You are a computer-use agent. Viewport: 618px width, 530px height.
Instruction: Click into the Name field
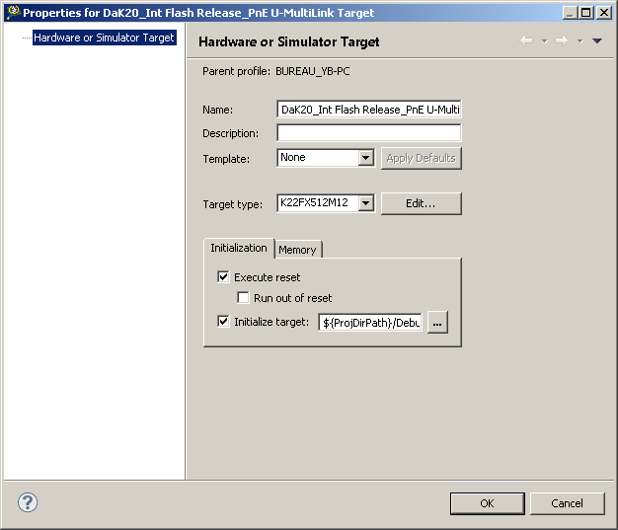[x=369, y=110]
